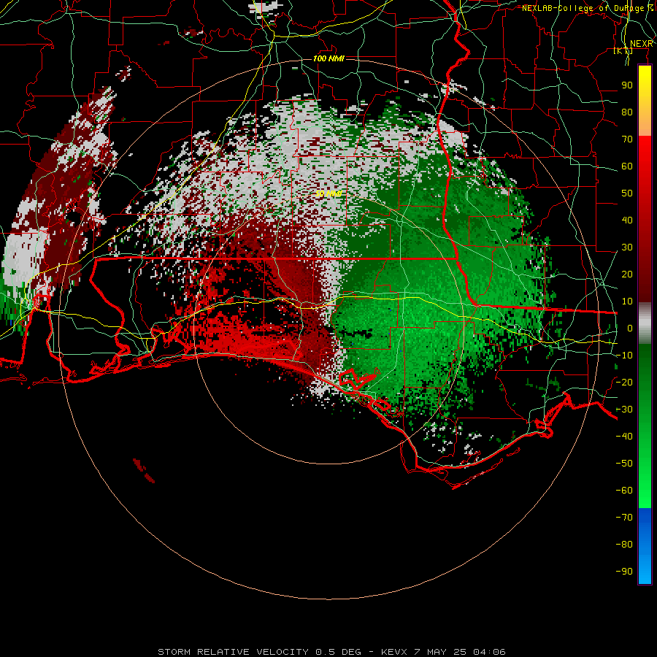Click the 50 NMI range ring label
This screenshot has height=657, width=657.
328,193
